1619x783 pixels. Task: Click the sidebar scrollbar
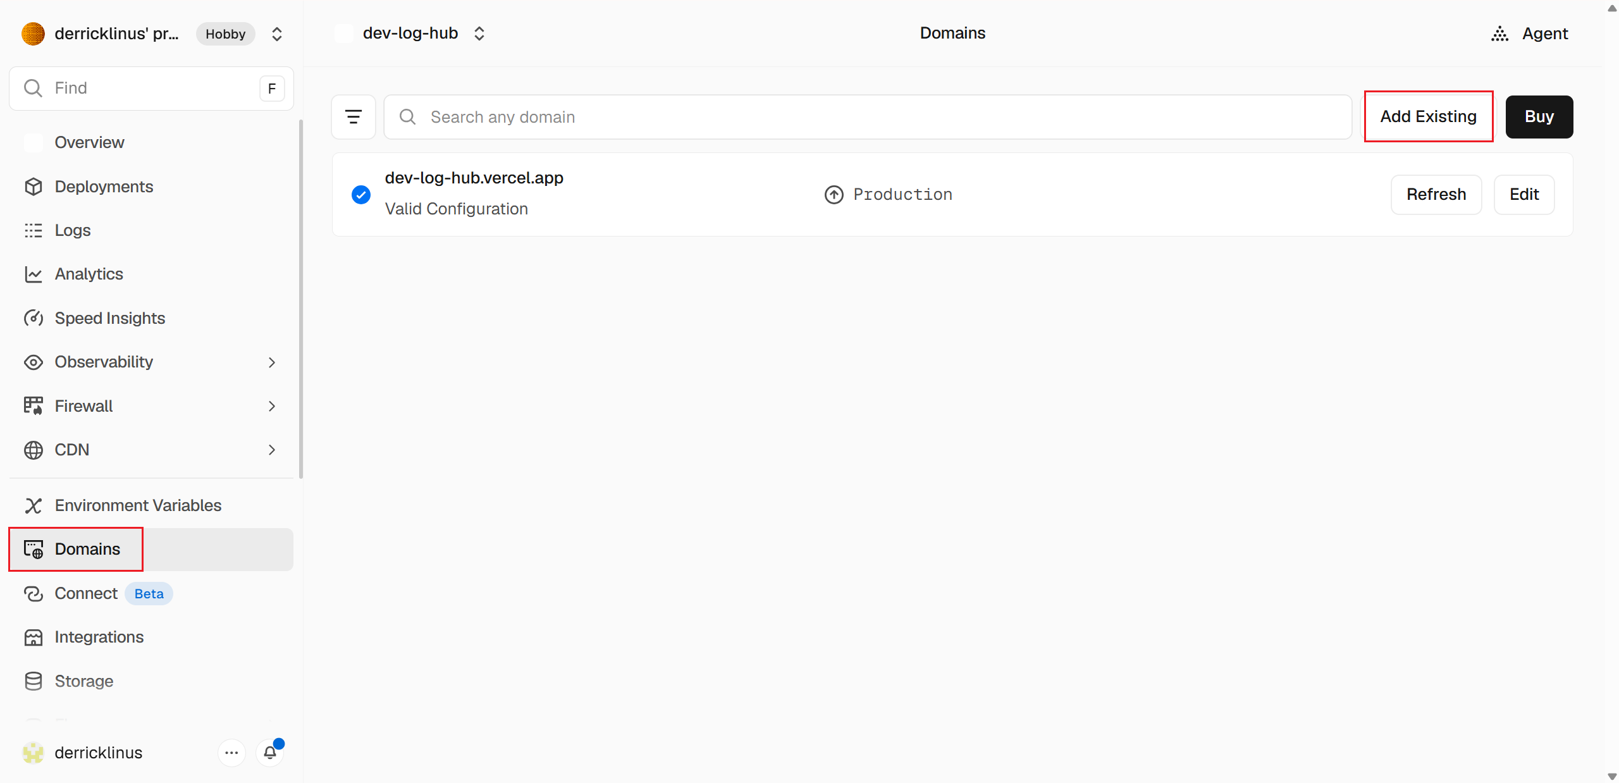(x=301, y=299)
